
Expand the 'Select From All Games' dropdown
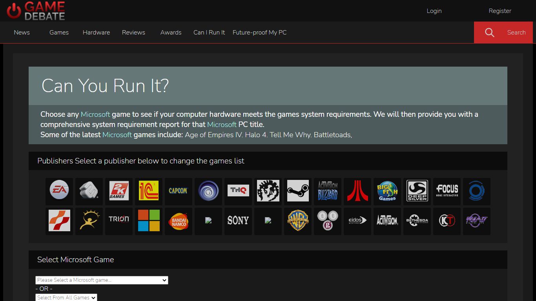point(66,298)
